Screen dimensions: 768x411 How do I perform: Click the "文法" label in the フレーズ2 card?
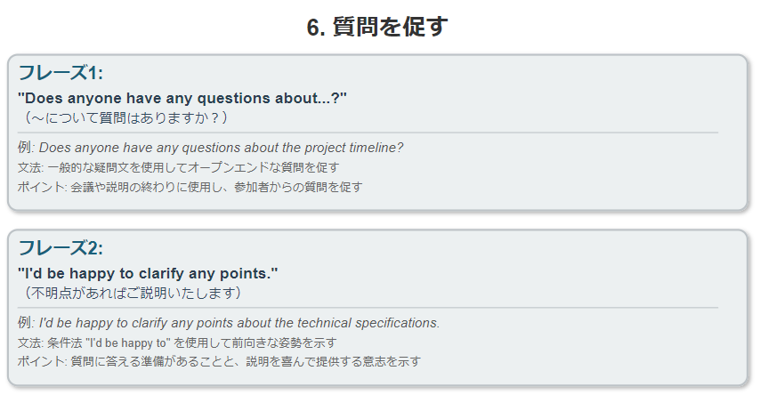tap(29, 342)
